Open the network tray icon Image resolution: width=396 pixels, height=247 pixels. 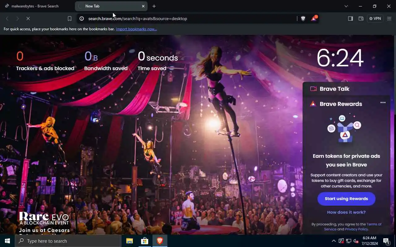click(x=349, y=241)
